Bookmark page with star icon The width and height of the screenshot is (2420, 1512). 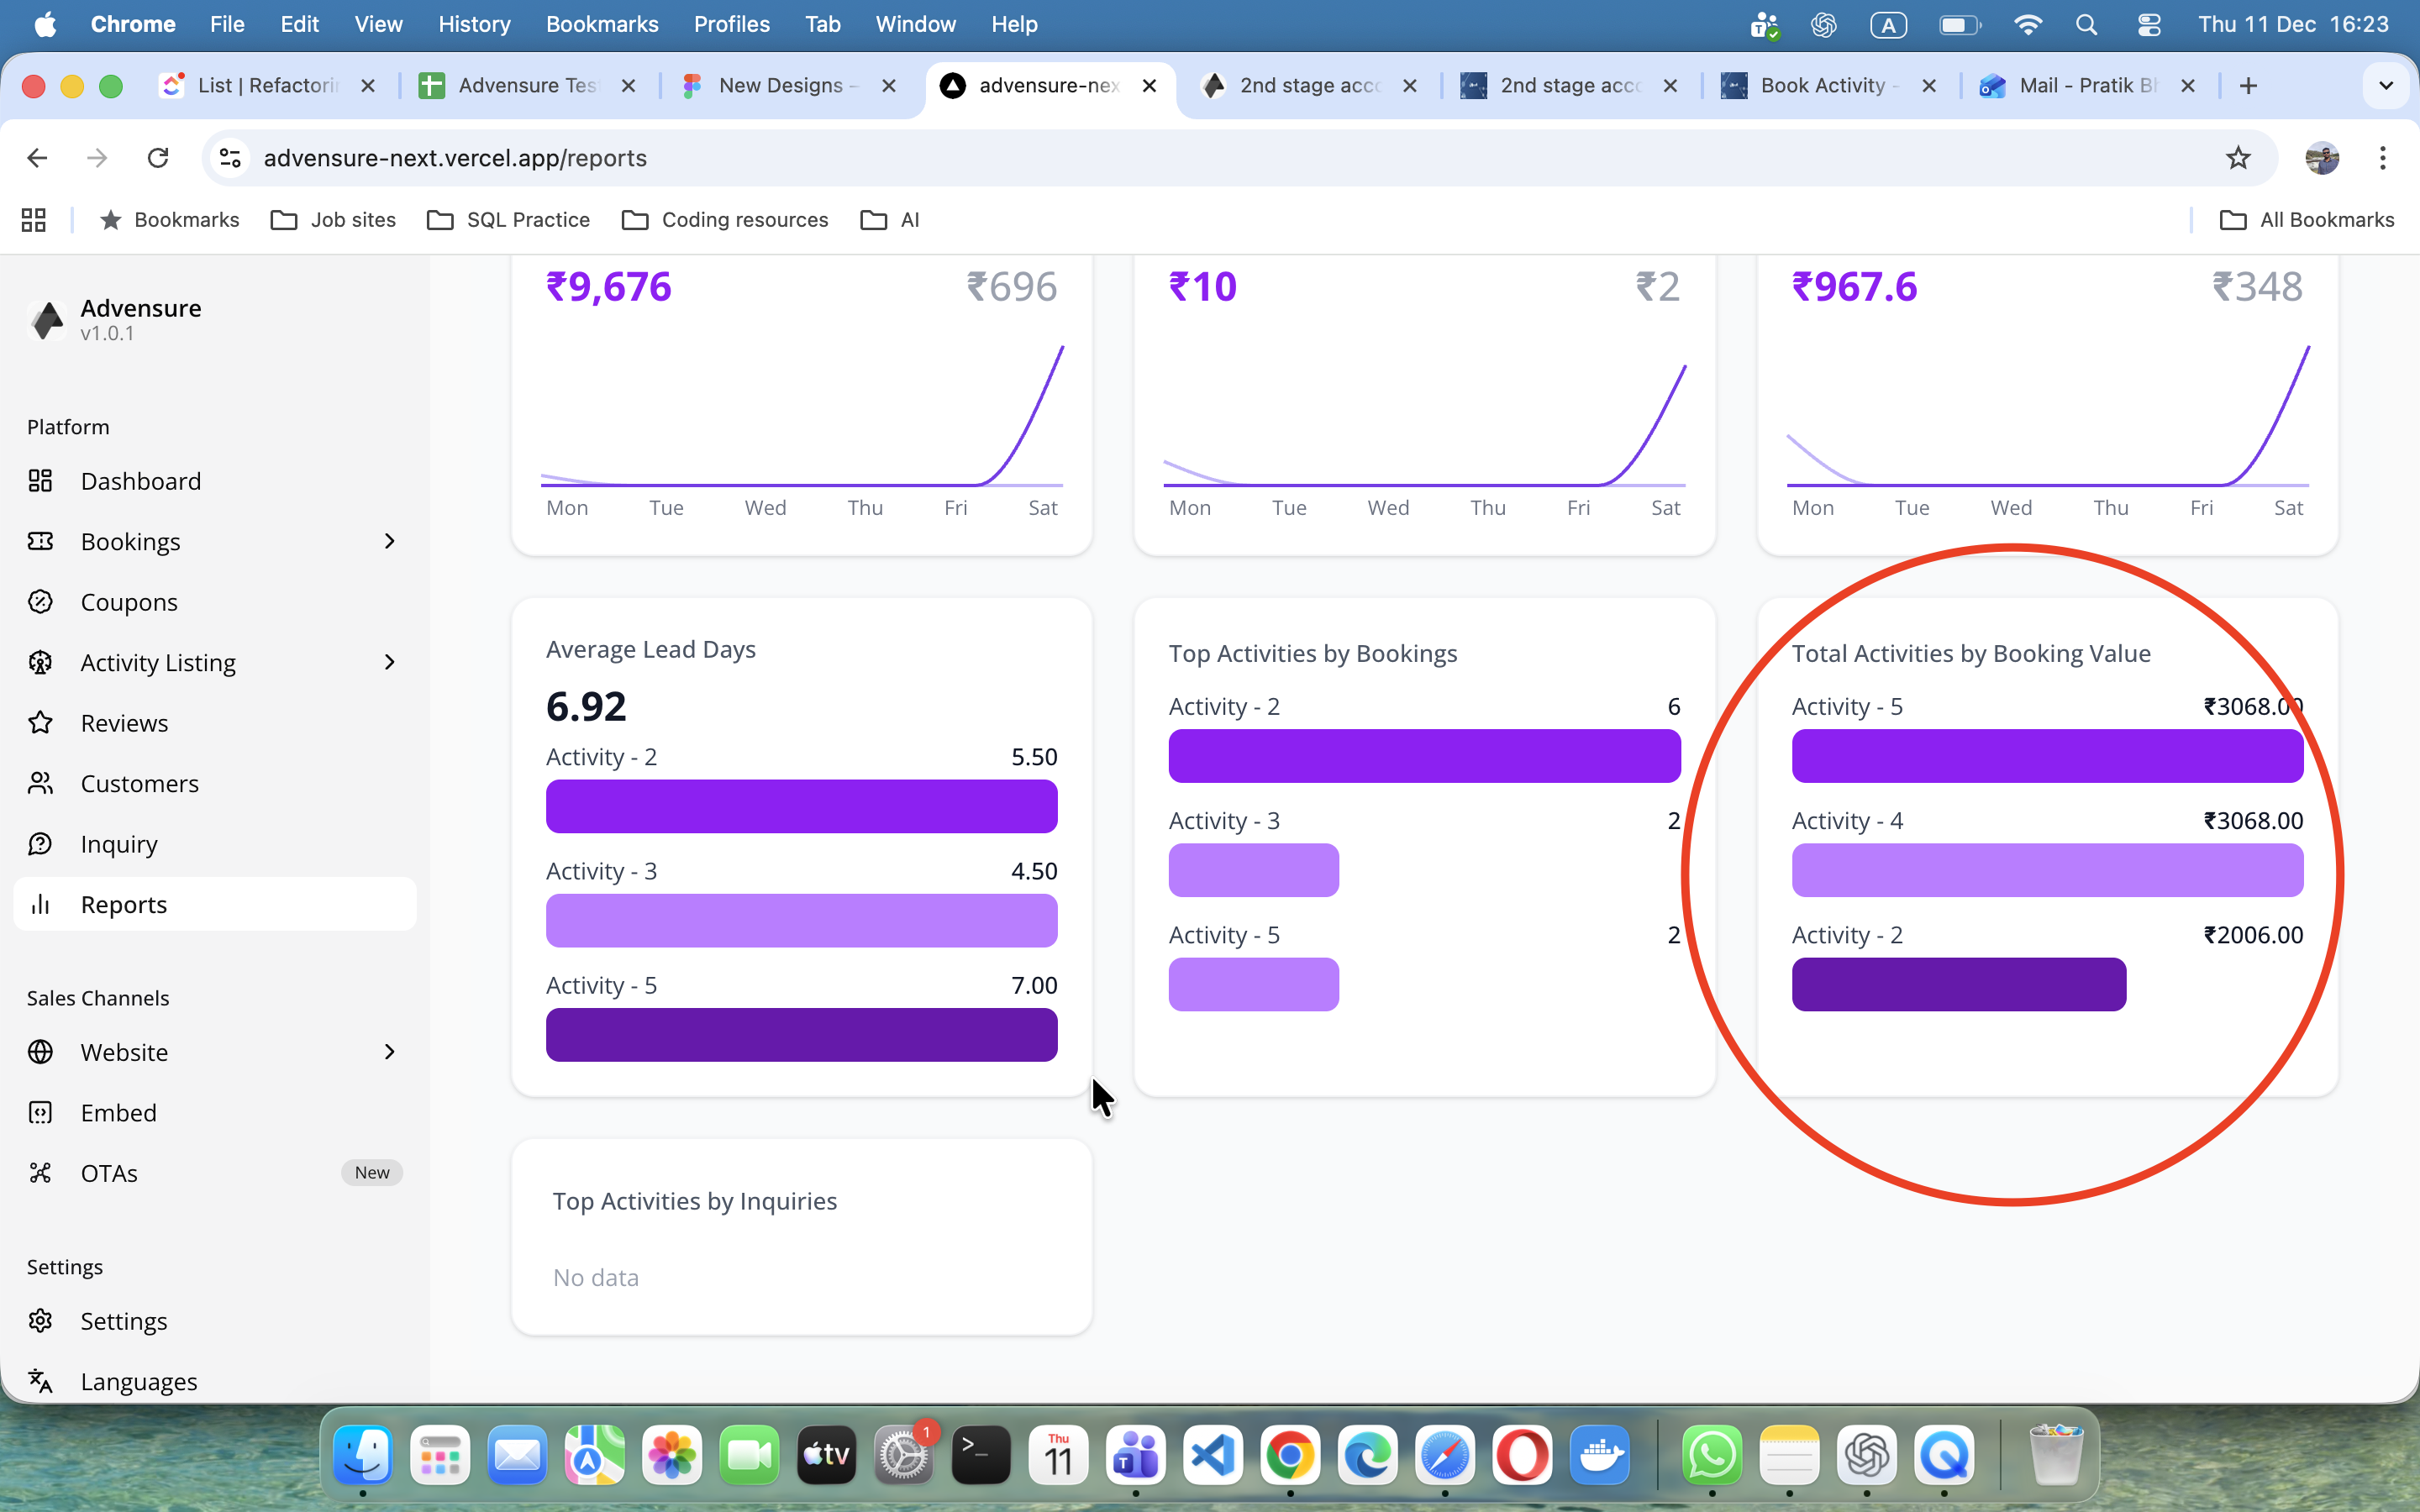[x=2237, y=158]
